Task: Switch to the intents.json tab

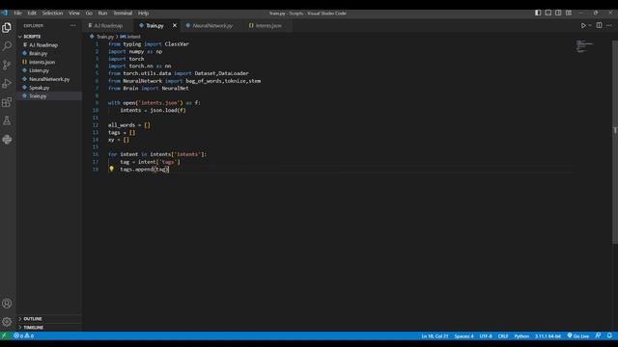Action: [268, 26]
